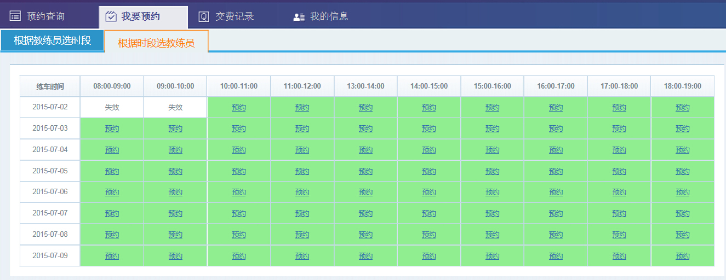Click the 练车时间 header cell
Viewport: 726px width, 280px height.
click(50, 86)
